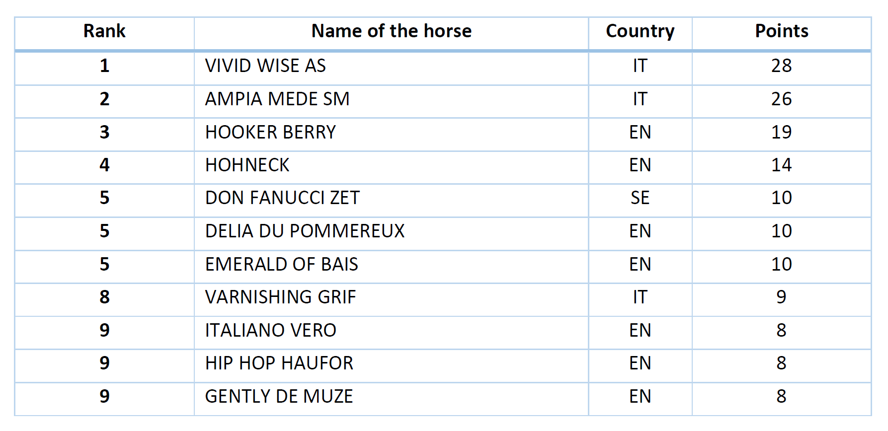
Task: Select the EMERALD OF BAIS cell
Action: 281,264
